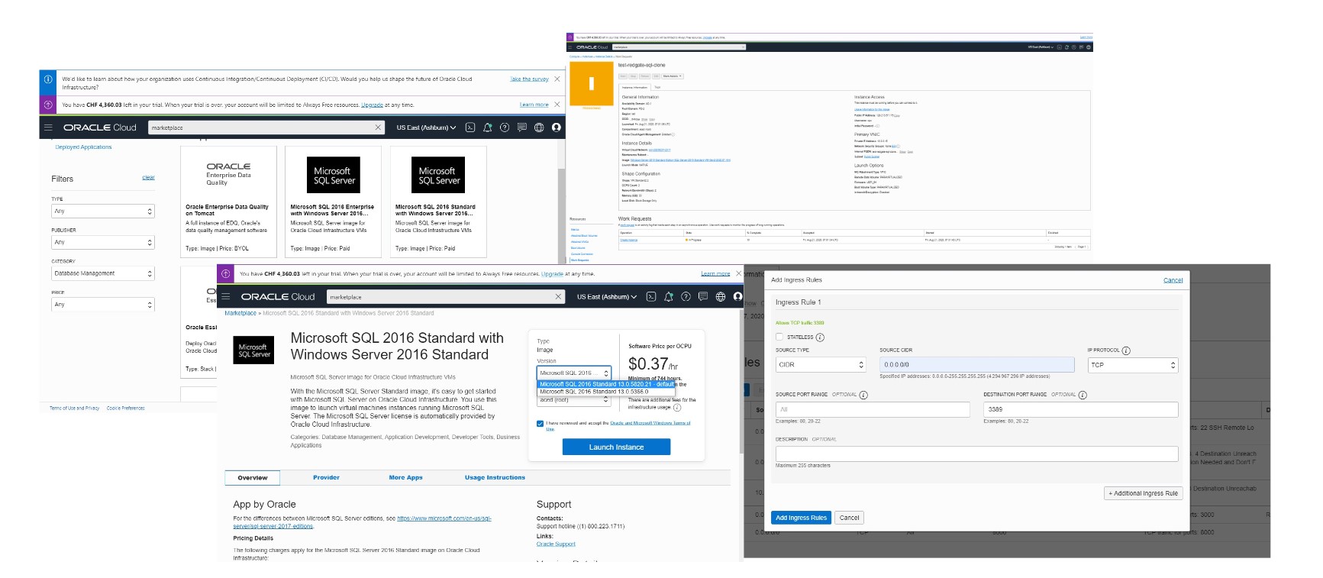Open hamburger menu in marketplace listing window
Screen dimensions: 1323x578
coord(48,128)
